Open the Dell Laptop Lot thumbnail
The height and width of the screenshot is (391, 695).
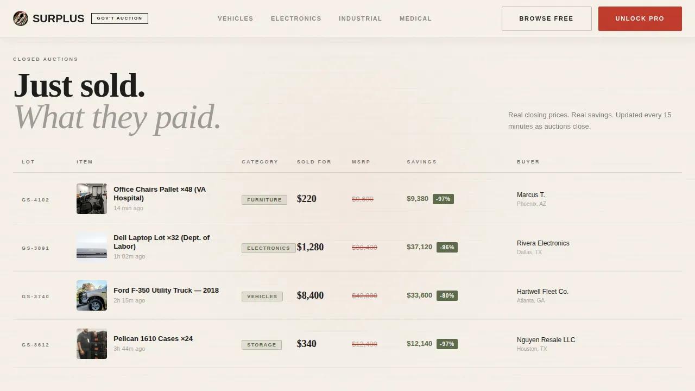tap(92, 247)
